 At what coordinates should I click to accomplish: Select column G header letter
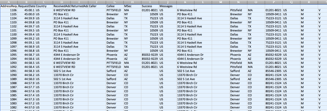click(114, 2)
